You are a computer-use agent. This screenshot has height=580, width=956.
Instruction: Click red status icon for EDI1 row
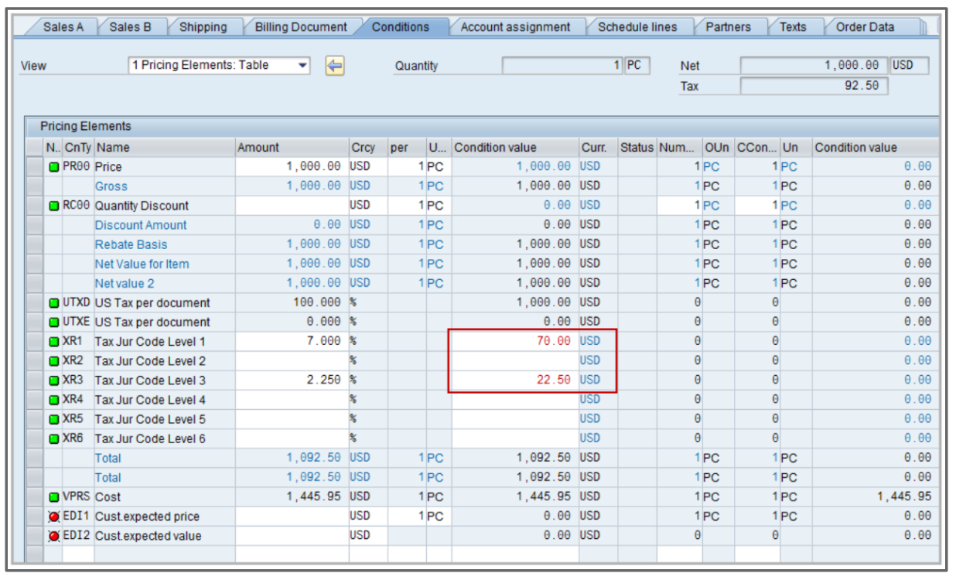(54, 517)
